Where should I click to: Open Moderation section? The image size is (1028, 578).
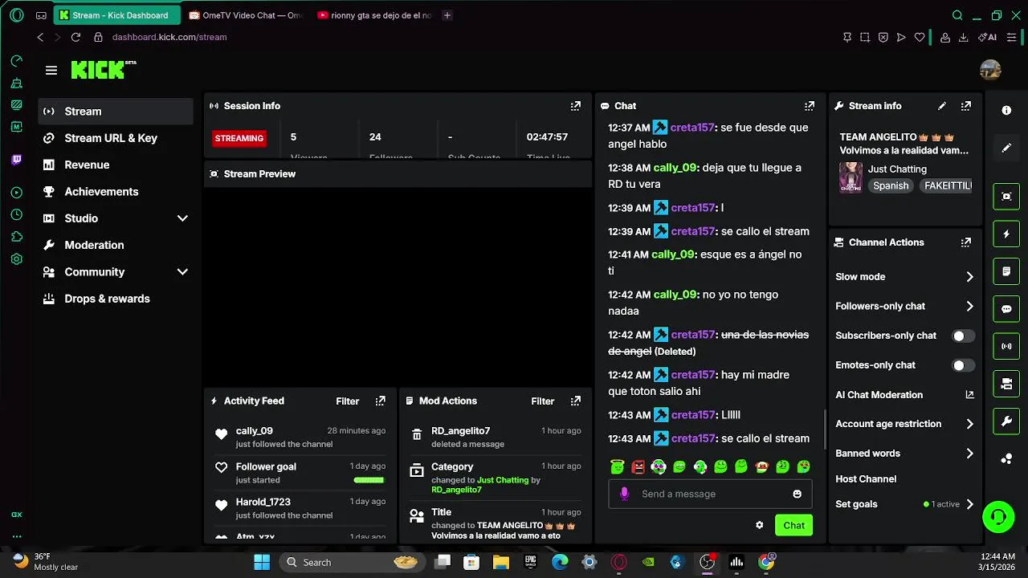tap(116, 245)
